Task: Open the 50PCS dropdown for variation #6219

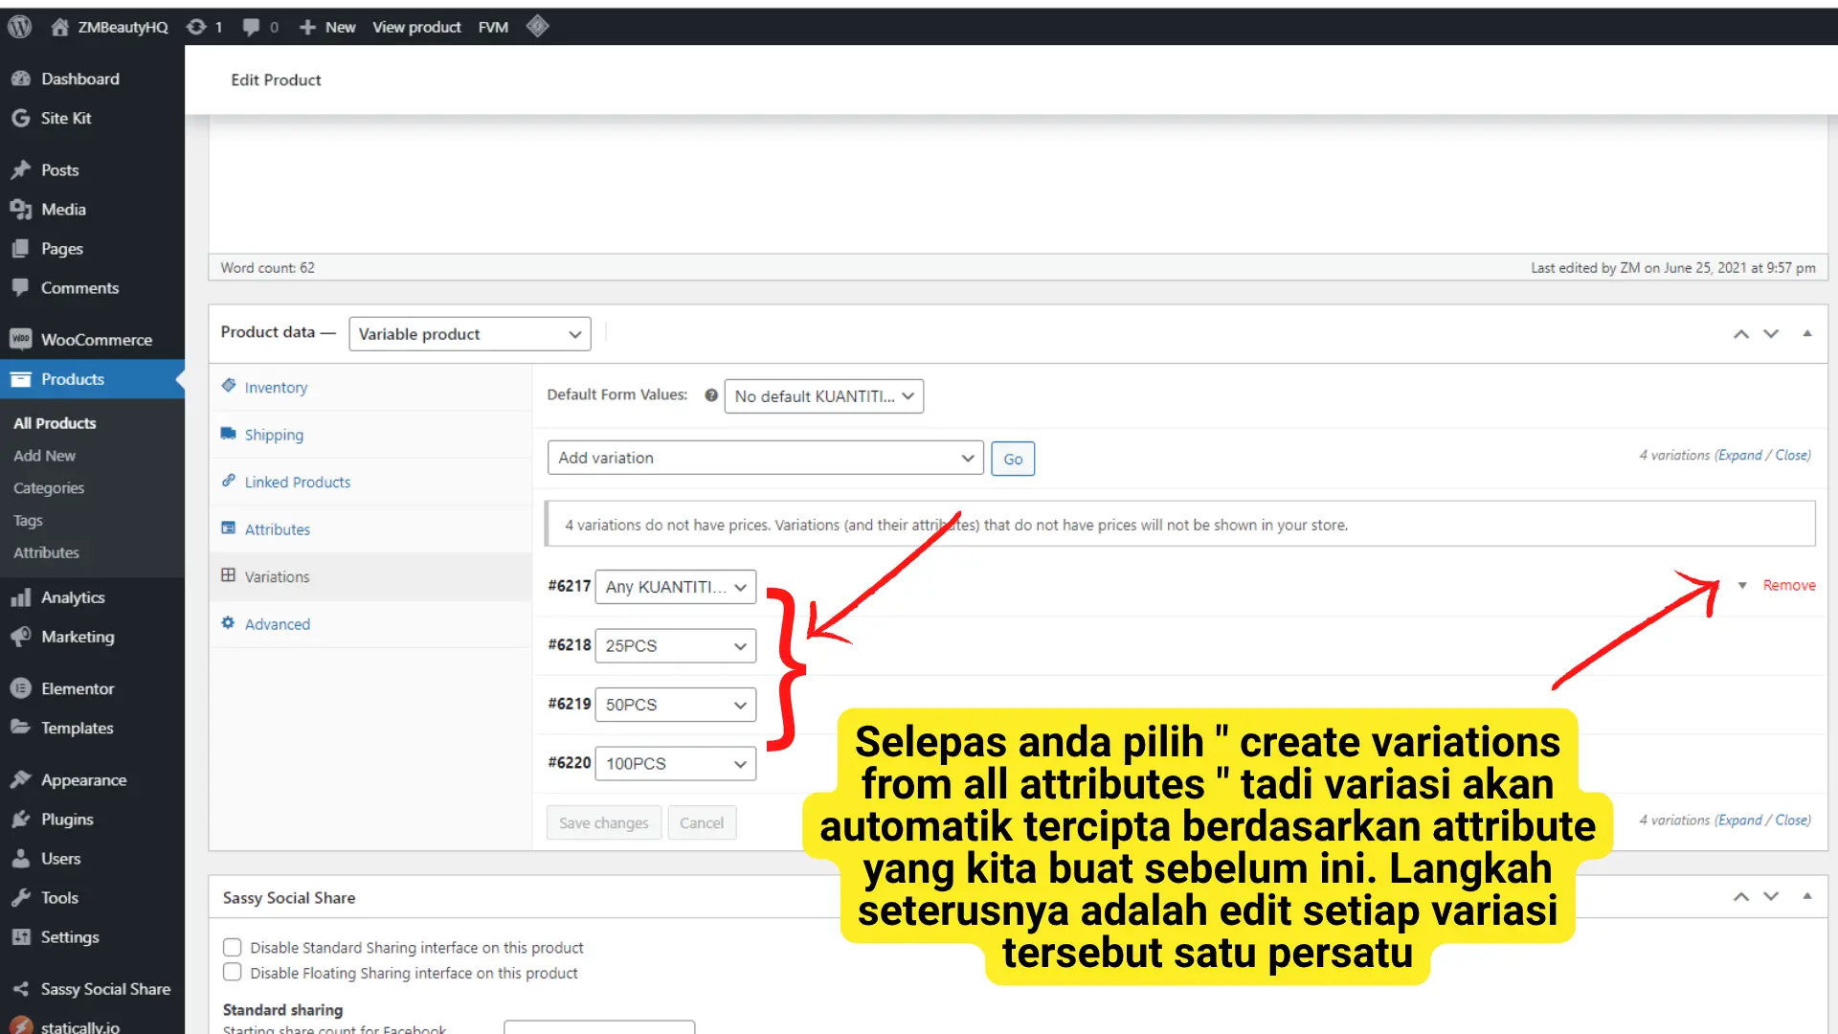Action: (675, 705)
